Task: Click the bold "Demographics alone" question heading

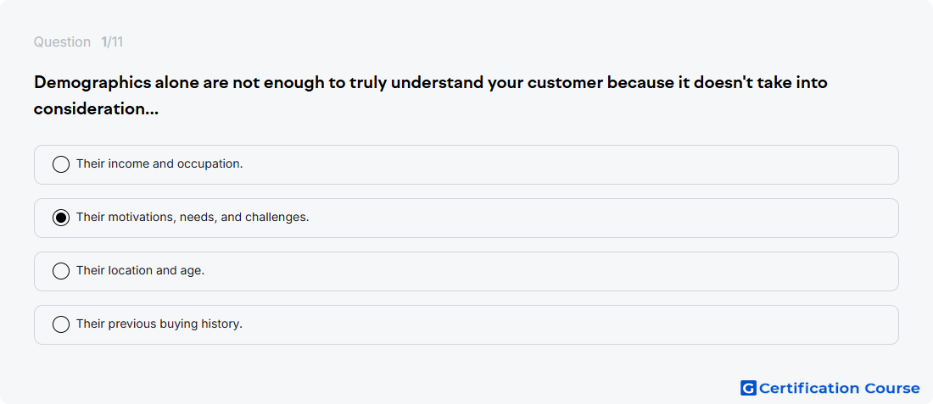Action: click(431, 96)
